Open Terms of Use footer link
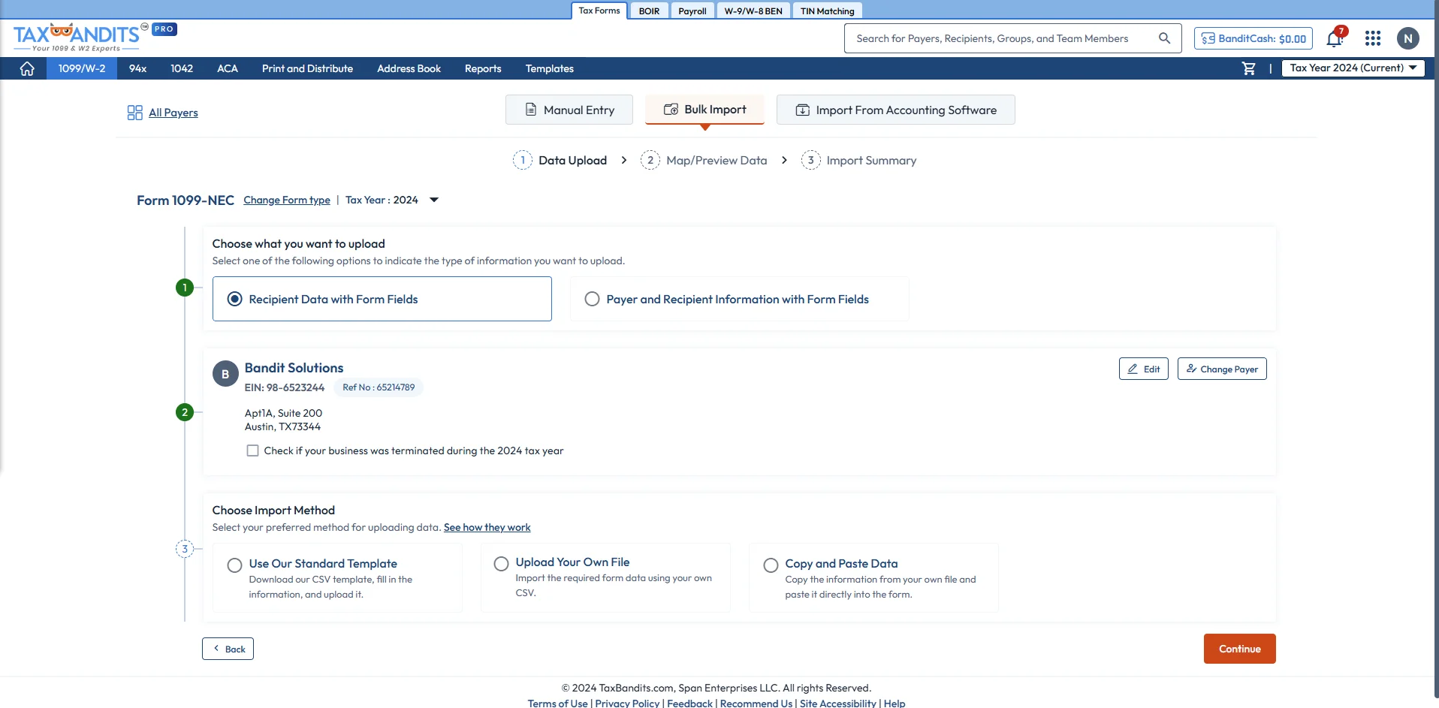 (557, 703)
